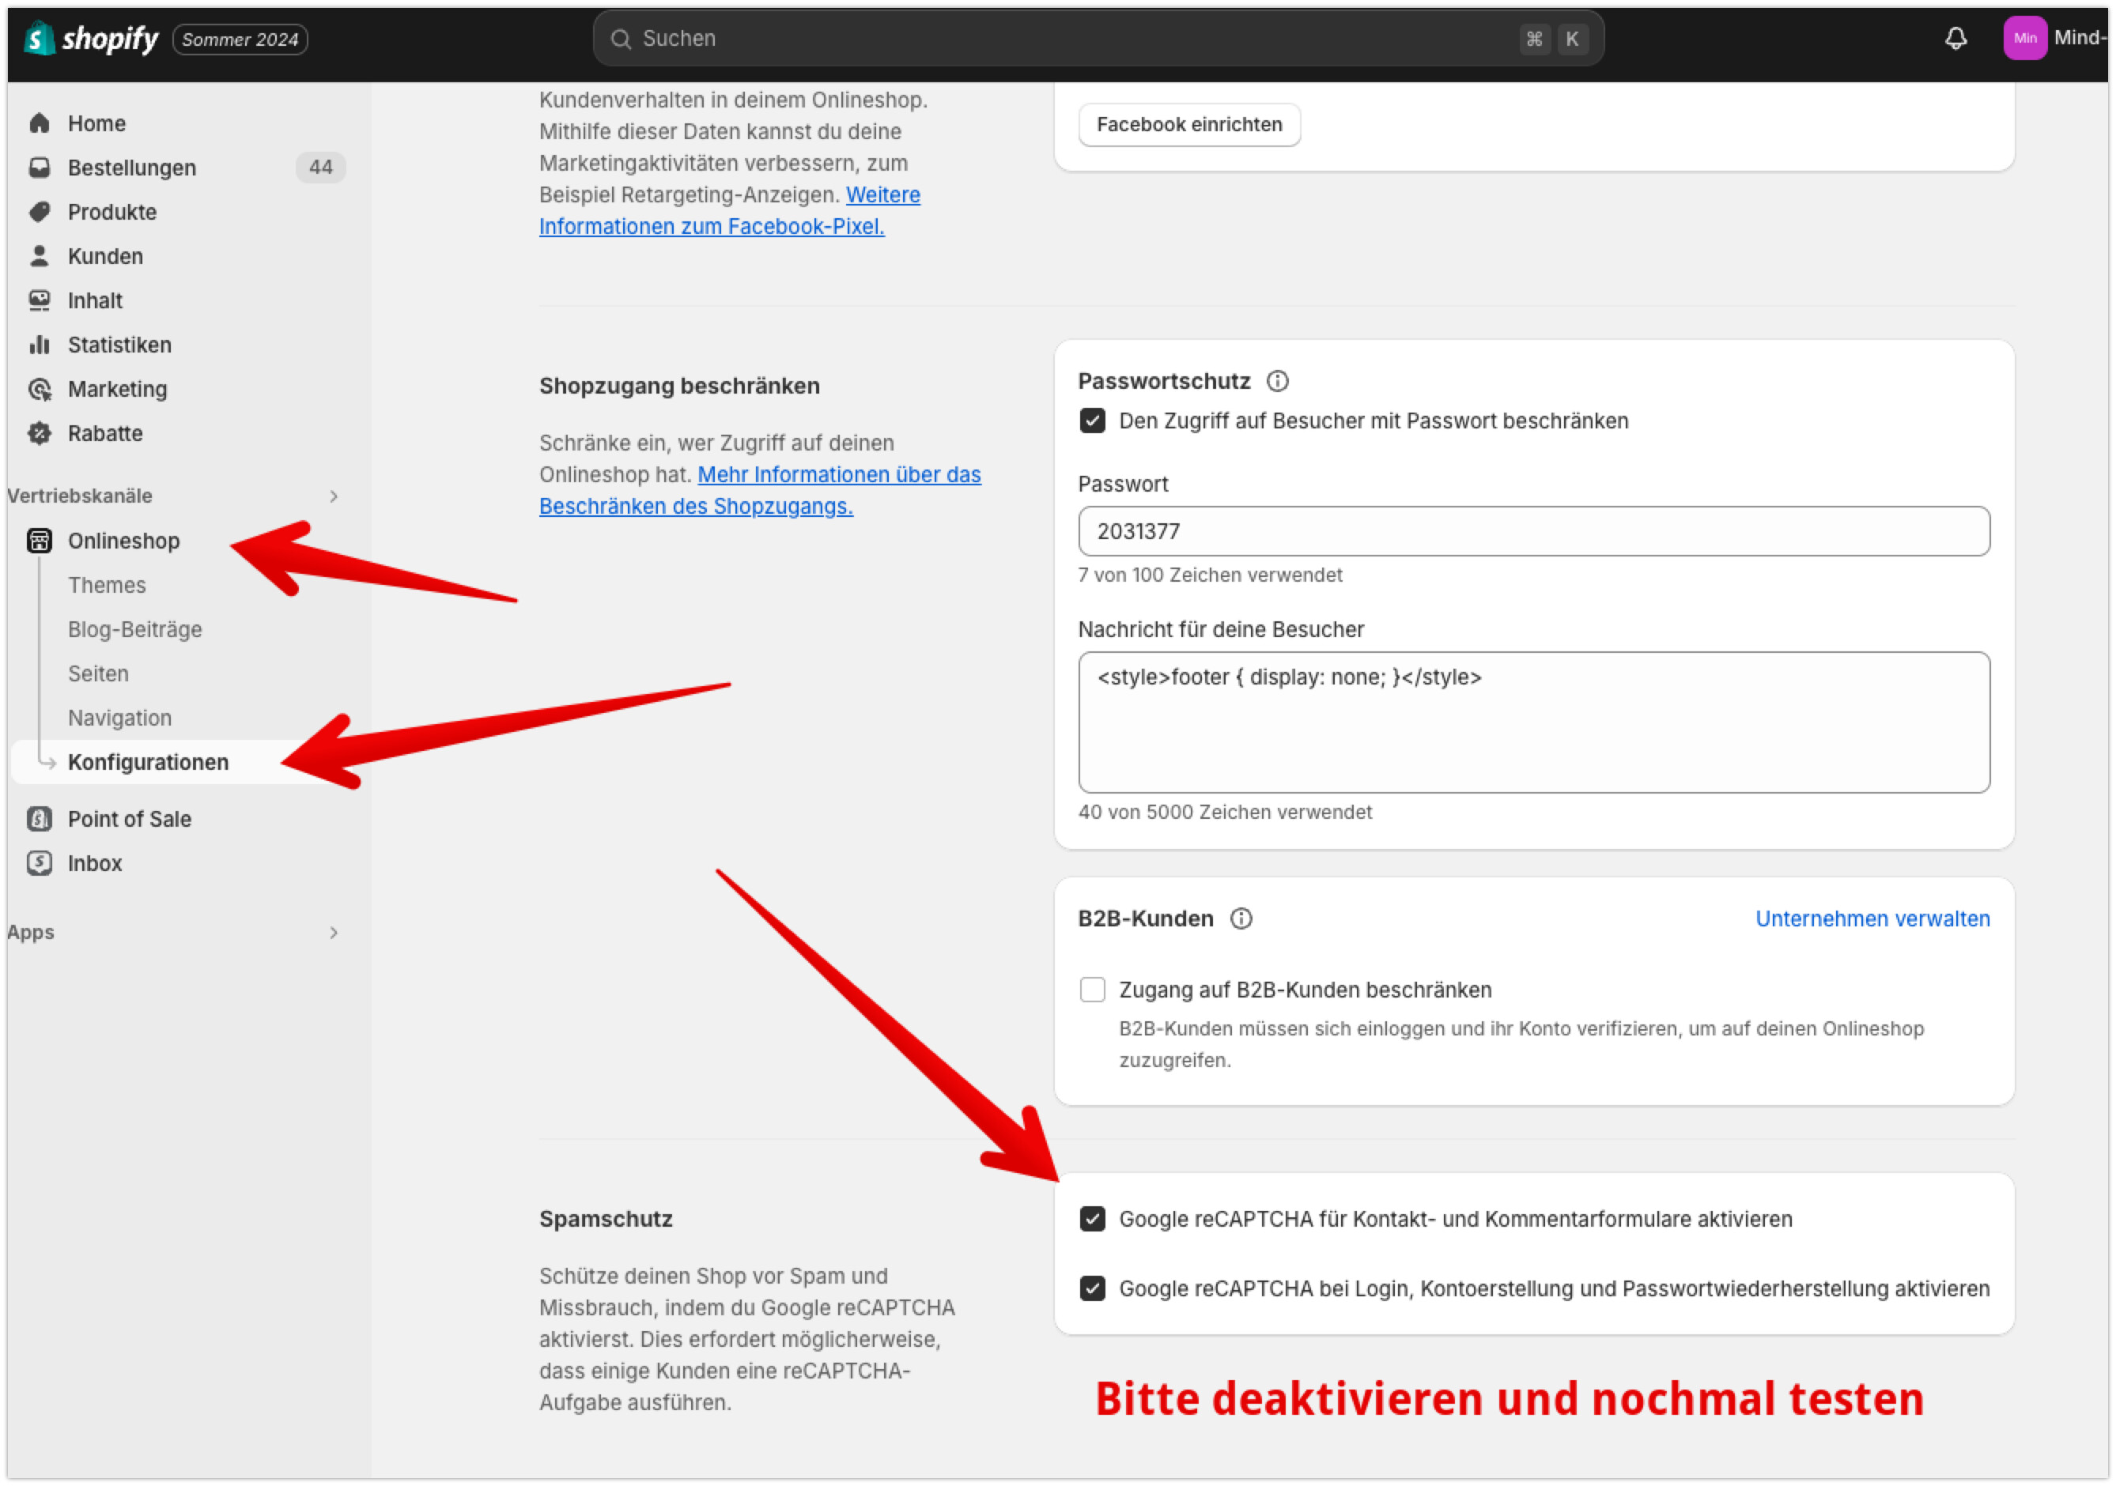Click the Marketing target icon
Viewport: 2116px width, 1486px height.
(x=39, y=389)
